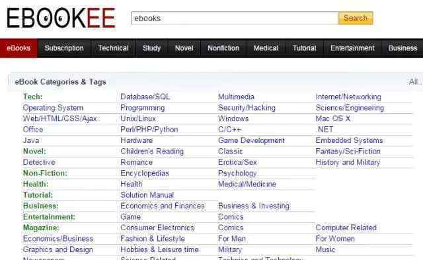Open Children's Reading category
Viewport: 423px width, 260px height.
152,152
